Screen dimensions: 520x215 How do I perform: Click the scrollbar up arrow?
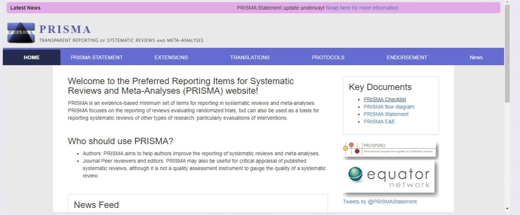click(x=507, y=2)
